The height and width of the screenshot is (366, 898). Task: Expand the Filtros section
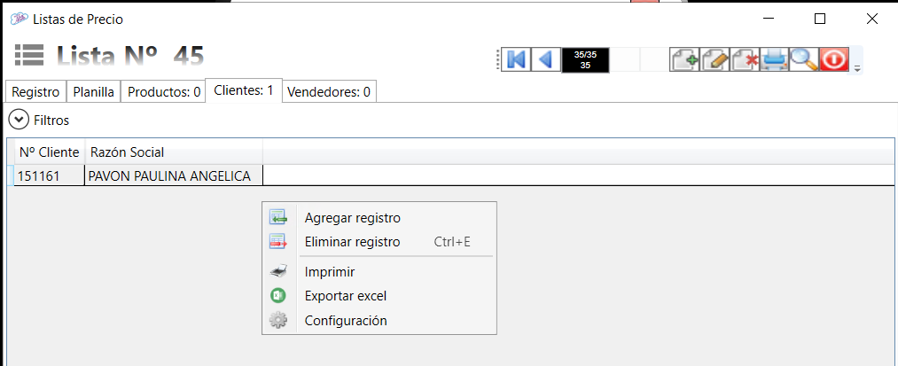pos(18,119)
